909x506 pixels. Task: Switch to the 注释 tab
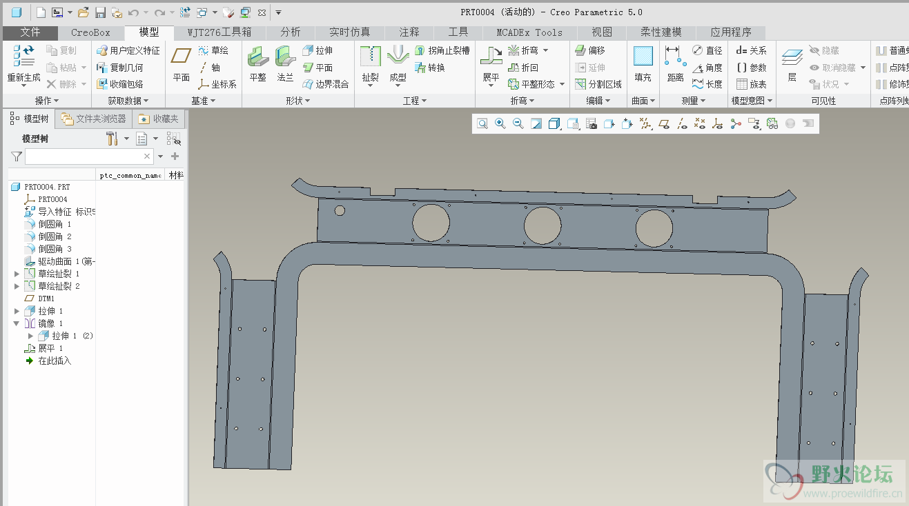point(409,32)
